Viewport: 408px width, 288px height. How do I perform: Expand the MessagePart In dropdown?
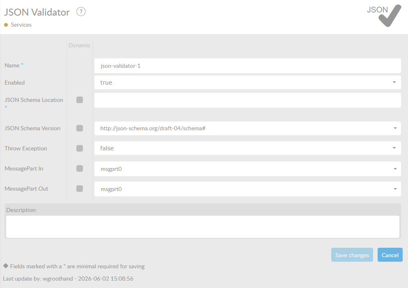coord(248,169)
